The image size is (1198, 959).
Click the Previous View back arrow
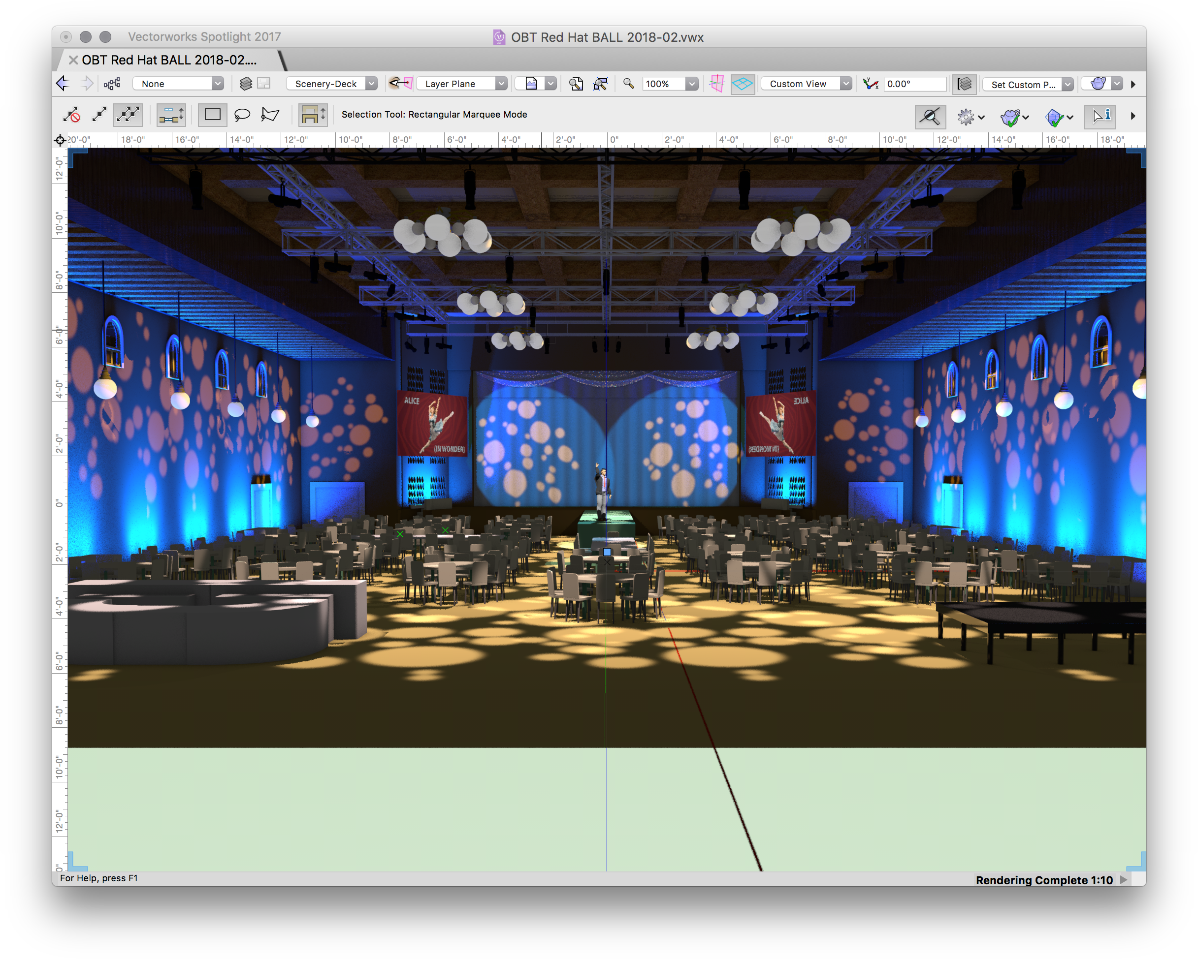click(63, 84)
